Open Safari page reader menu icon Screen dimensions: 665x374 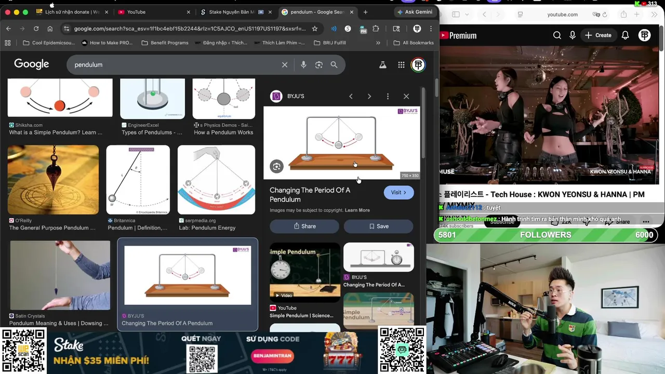(x=520, y=15)
